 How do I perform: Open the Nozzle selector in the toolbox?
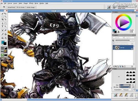[x=6, y=55]
